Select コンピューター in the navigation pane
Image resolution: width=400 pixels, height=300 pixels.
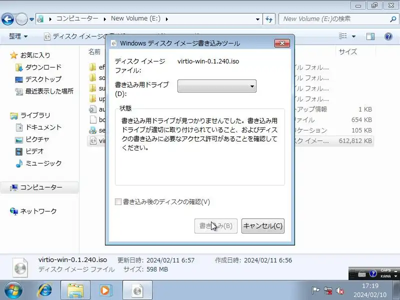point(41,187)
